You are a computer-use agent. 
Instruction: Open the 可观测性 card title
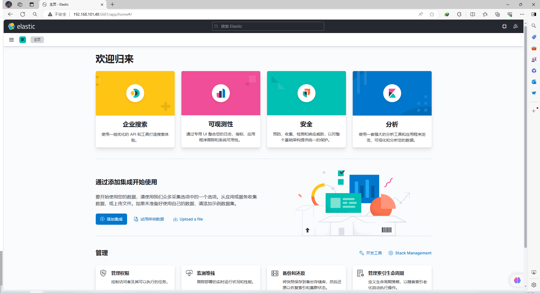[221, 124]
